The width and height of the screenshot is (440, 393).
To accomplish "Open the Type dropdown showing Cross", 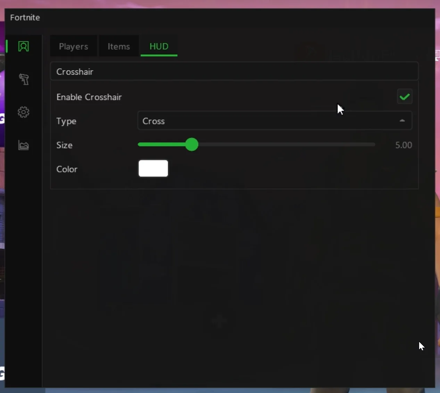I will tap(275, 121).
